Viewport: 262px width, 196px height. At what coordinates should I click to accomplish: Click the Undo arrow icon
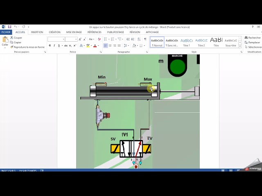click(x=16, y=27)
